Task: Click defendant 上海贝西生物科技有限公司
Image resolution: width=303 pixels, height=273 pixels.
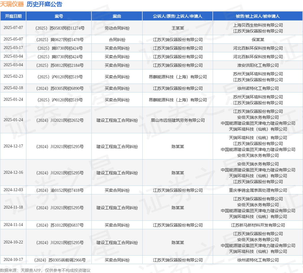Action: click(x=258, y=25)
